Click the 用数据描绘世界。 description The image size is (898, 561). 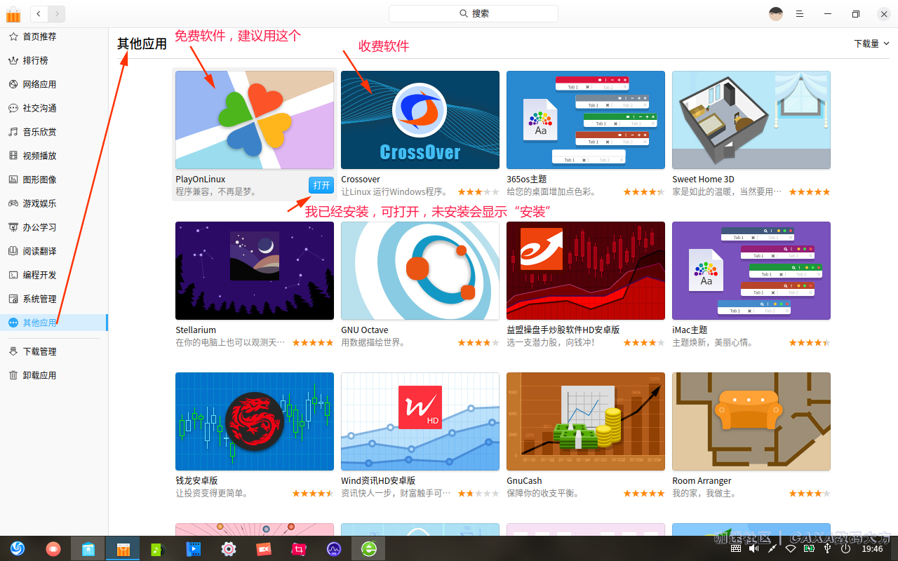tap(373, 342)
